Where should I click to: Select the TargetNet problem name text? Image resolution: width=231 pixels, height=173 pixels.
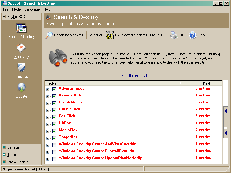(68, 137)
